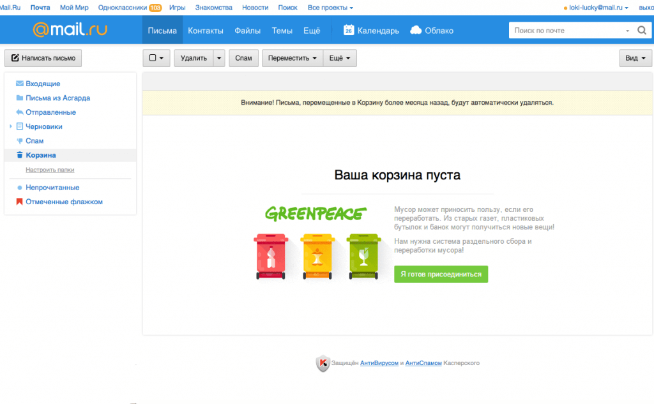Open the Вид dropdown on the right
Screen dimensions: 654x404
[635, 57]
